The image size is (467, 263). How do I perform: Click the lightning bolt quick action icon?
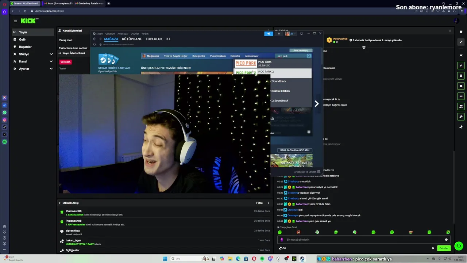tap(461, 66)
